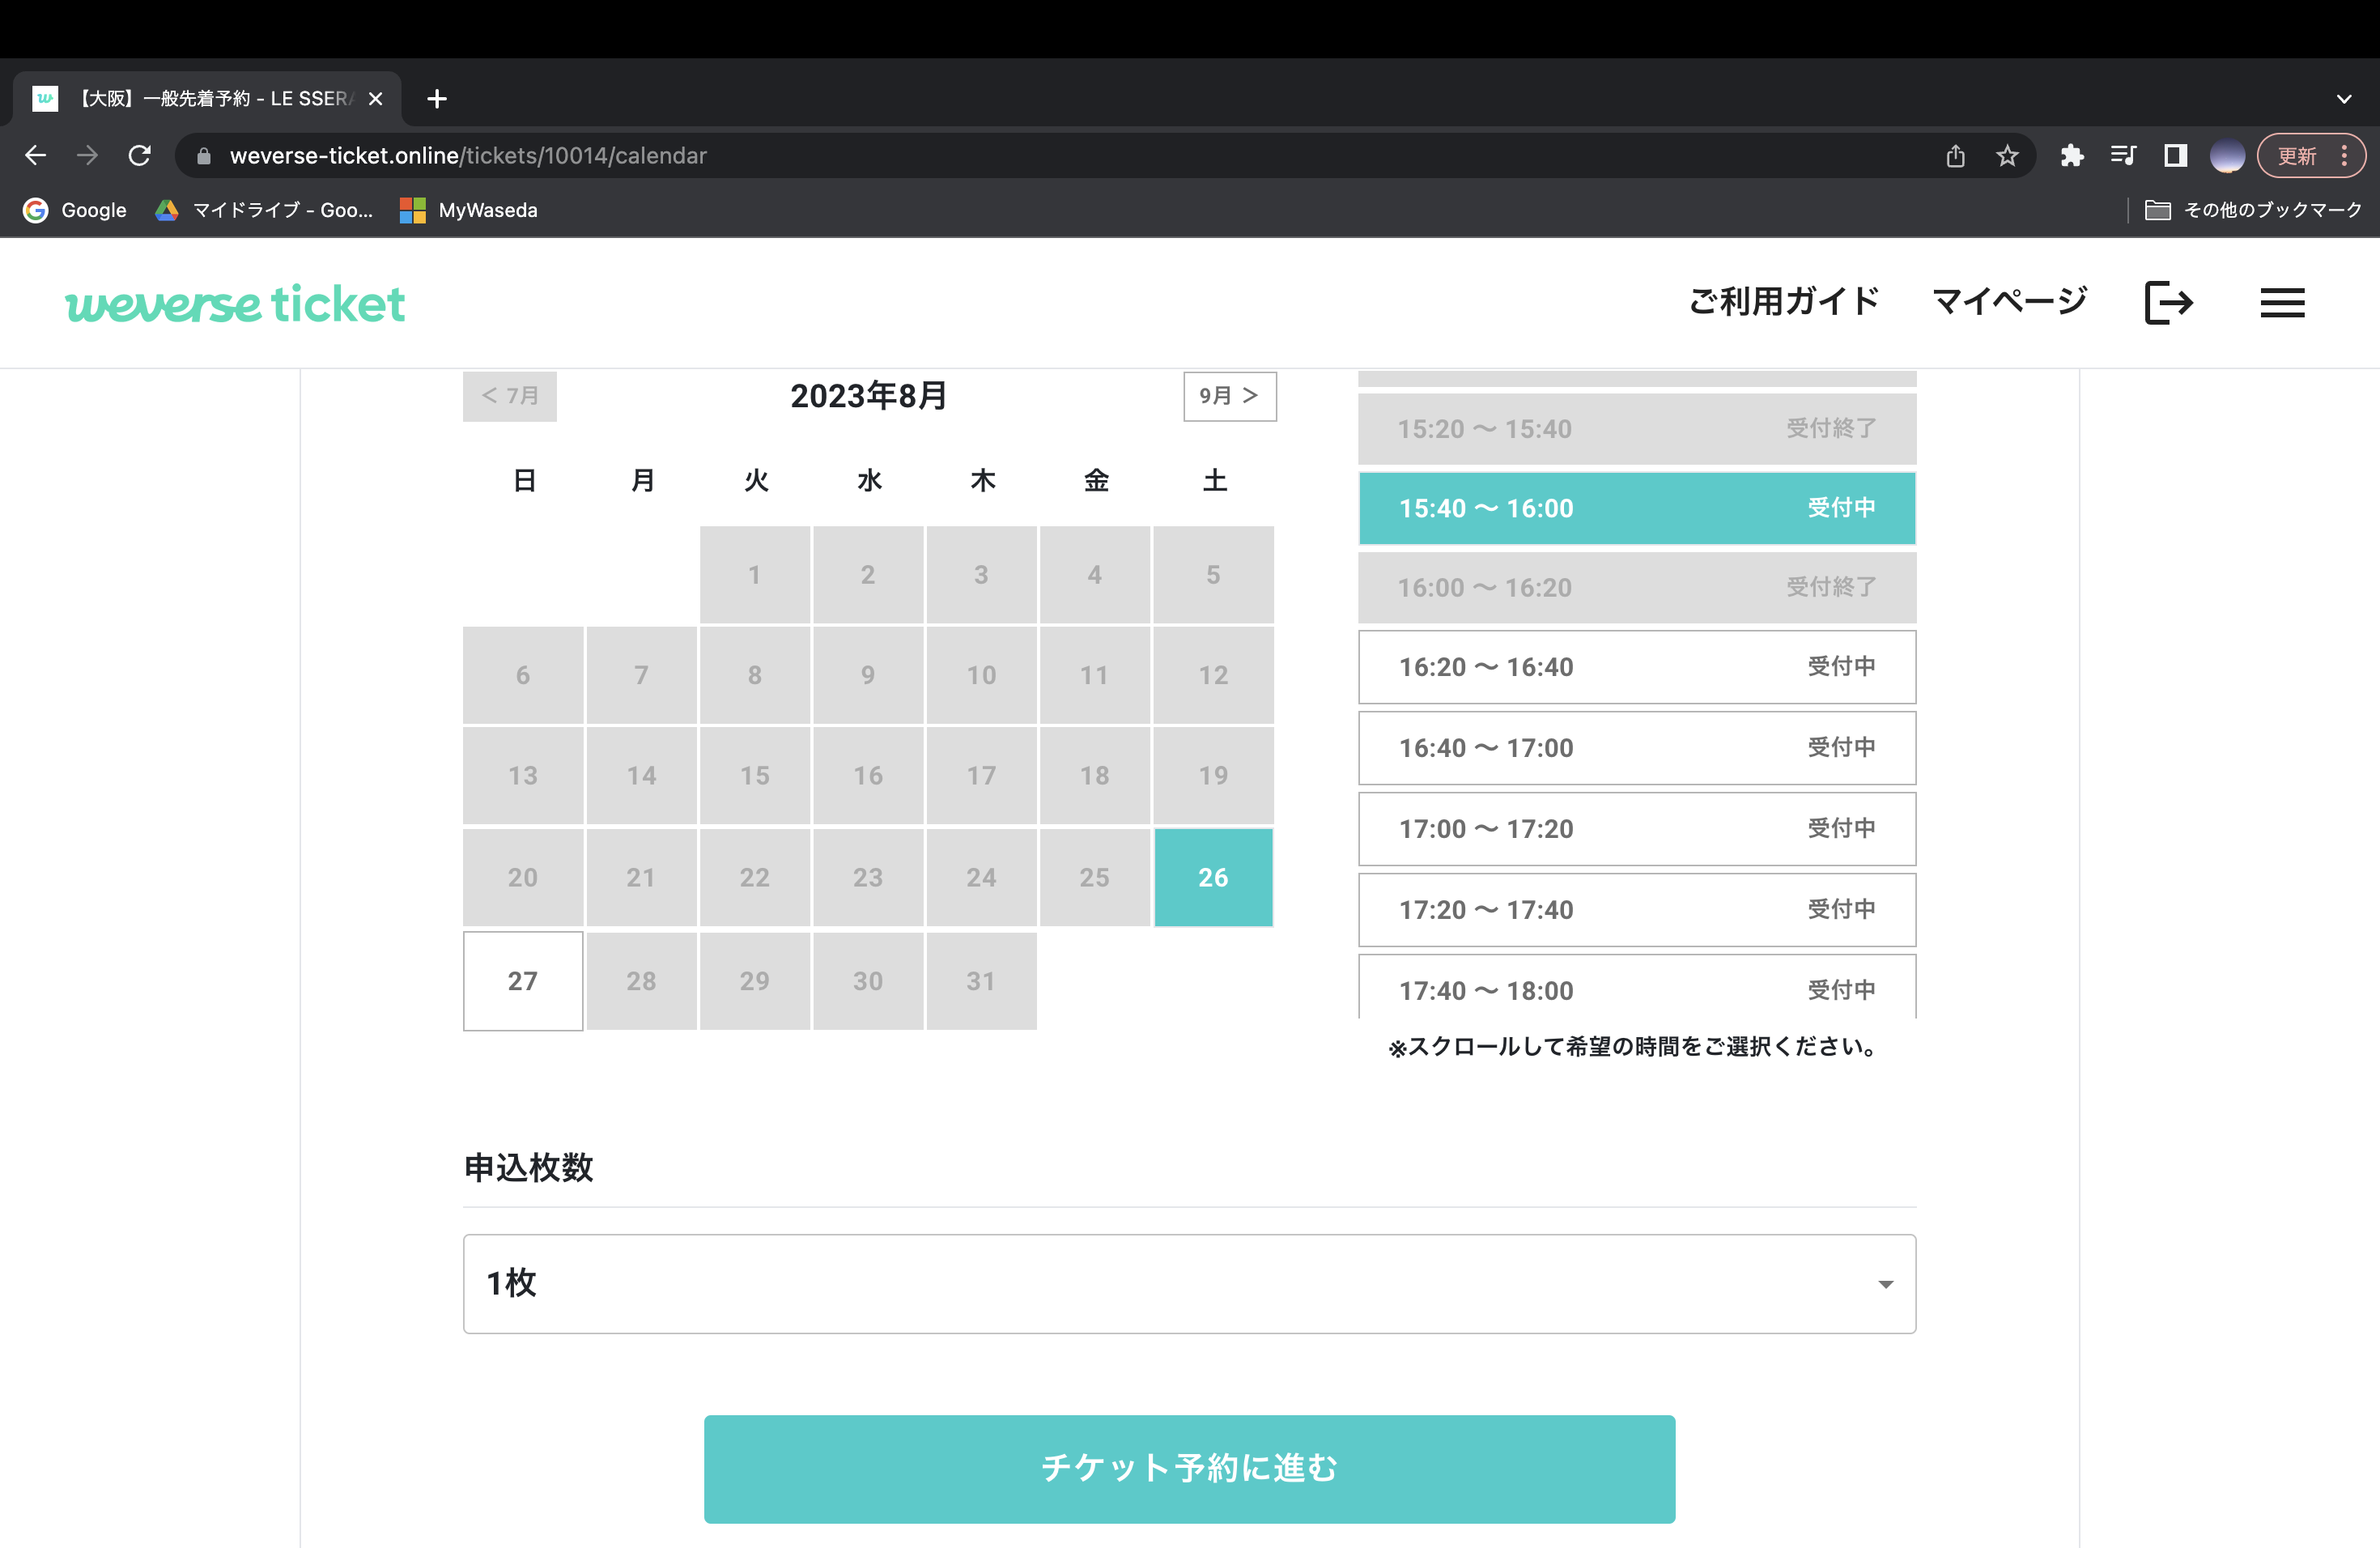Open the media control playlist icon

coord(2122,156)
